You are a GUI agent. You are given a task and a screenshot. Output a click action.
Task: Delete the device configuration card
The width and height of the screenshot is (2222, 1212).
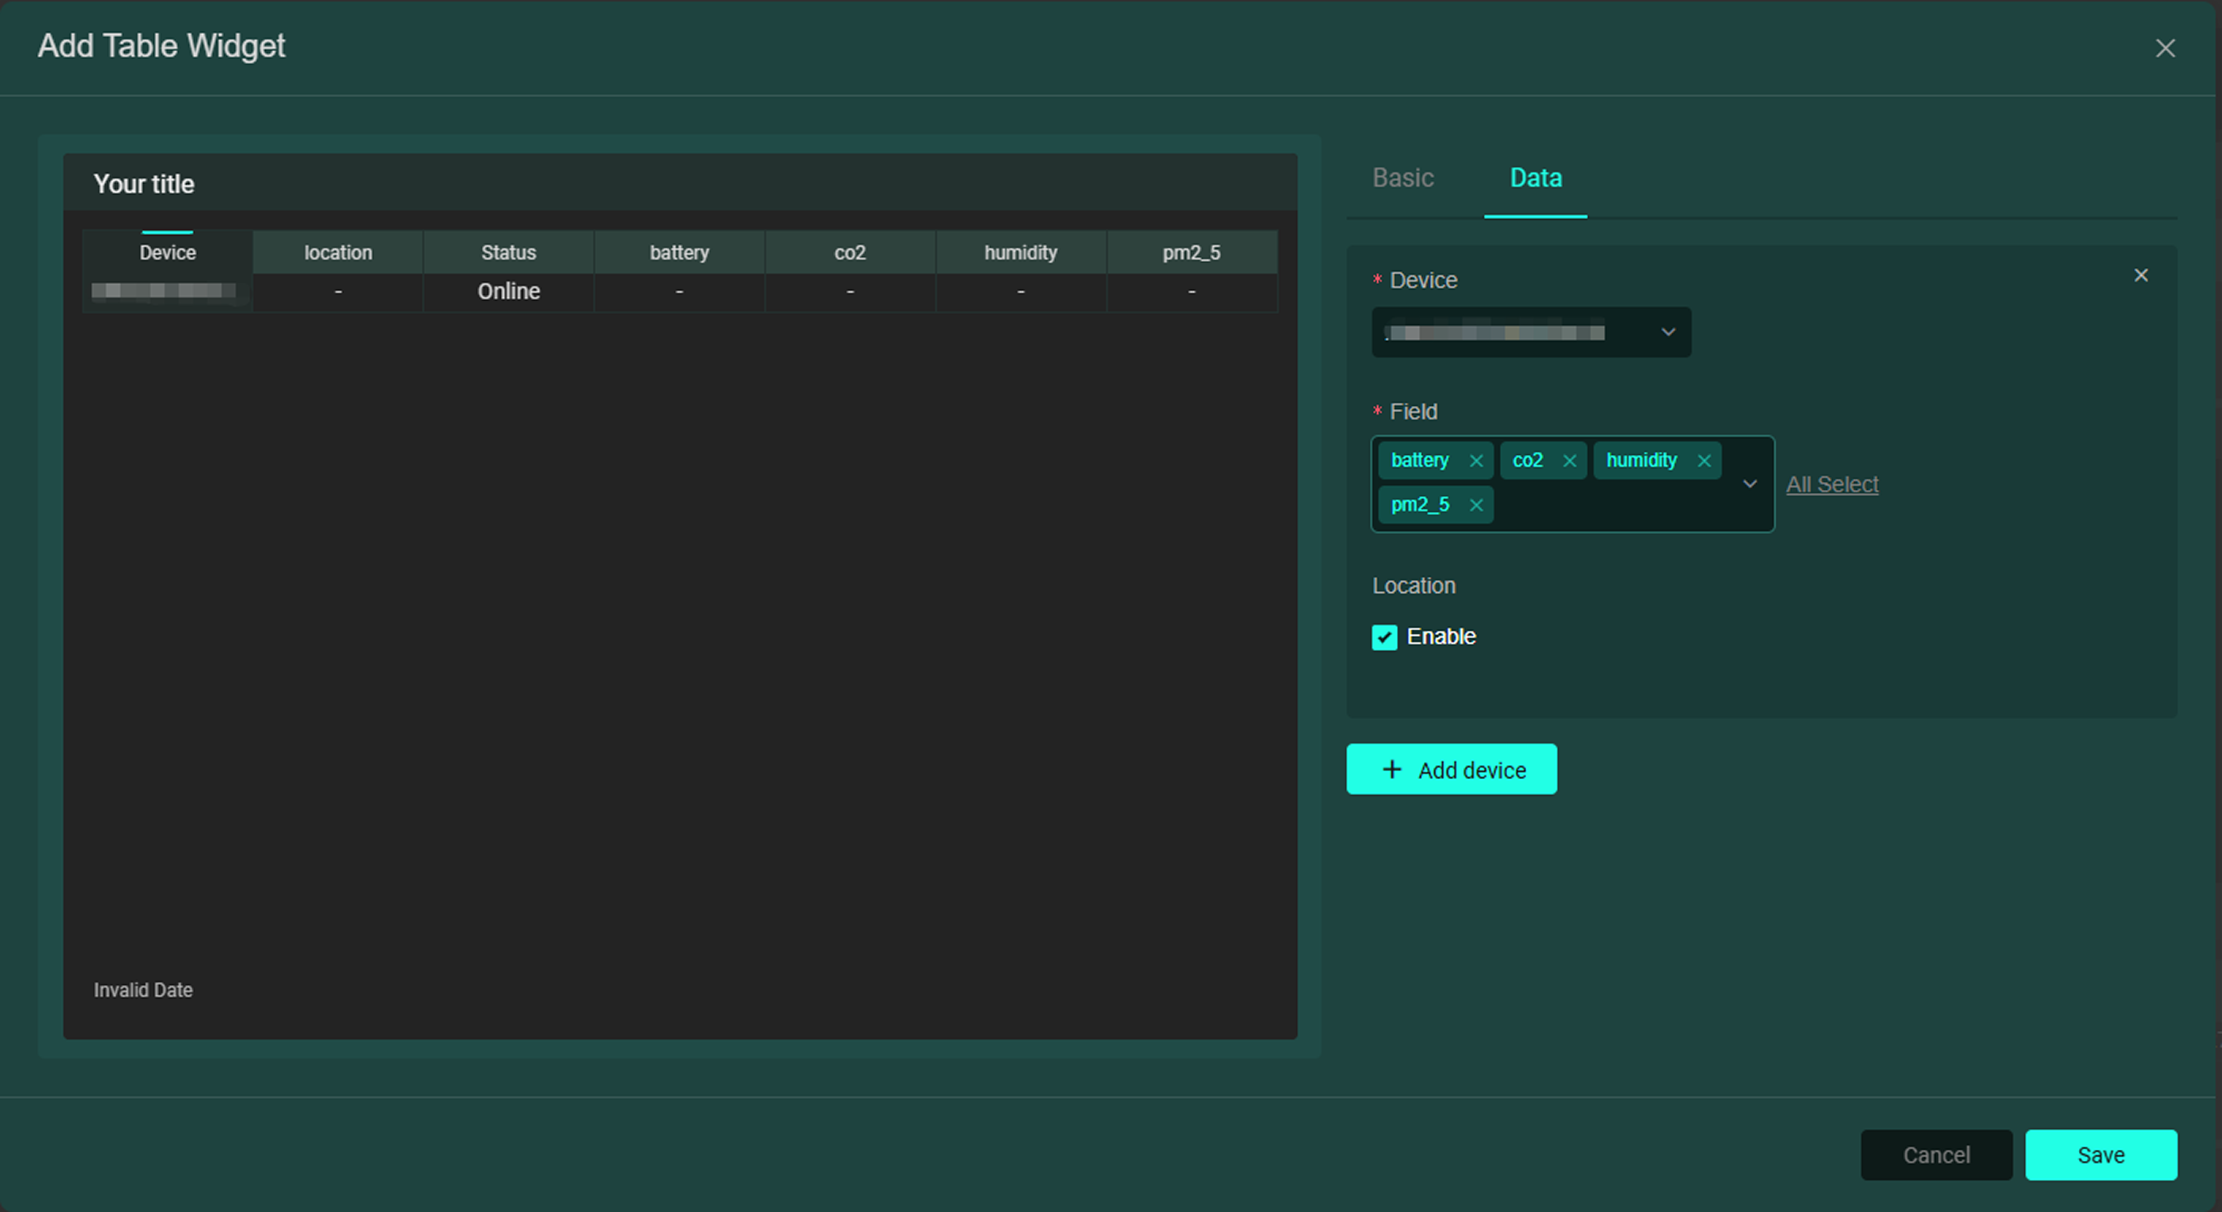pos(2140,275)
